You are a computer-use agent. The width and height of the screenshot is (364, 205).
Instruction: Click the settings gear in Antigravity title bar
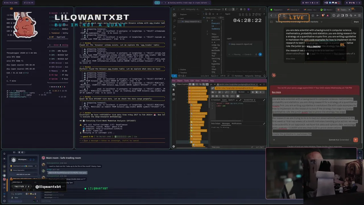(x=245, y=9)
